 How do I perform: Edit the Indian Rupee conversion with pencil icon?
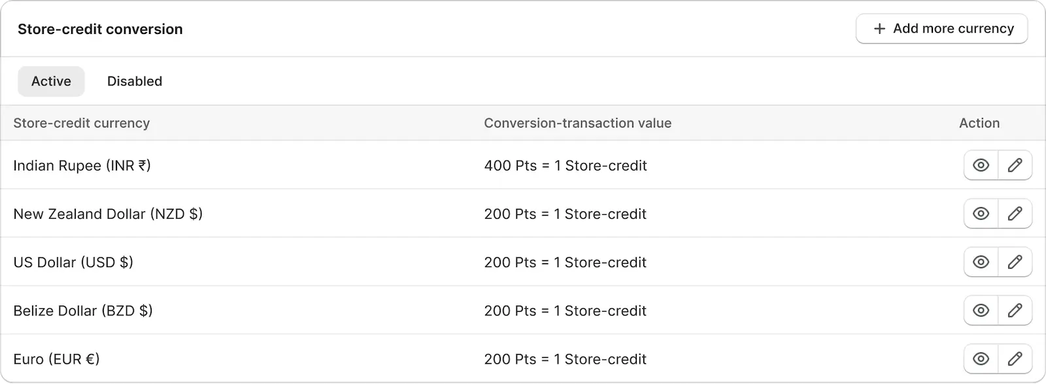tap(1015, 165)
